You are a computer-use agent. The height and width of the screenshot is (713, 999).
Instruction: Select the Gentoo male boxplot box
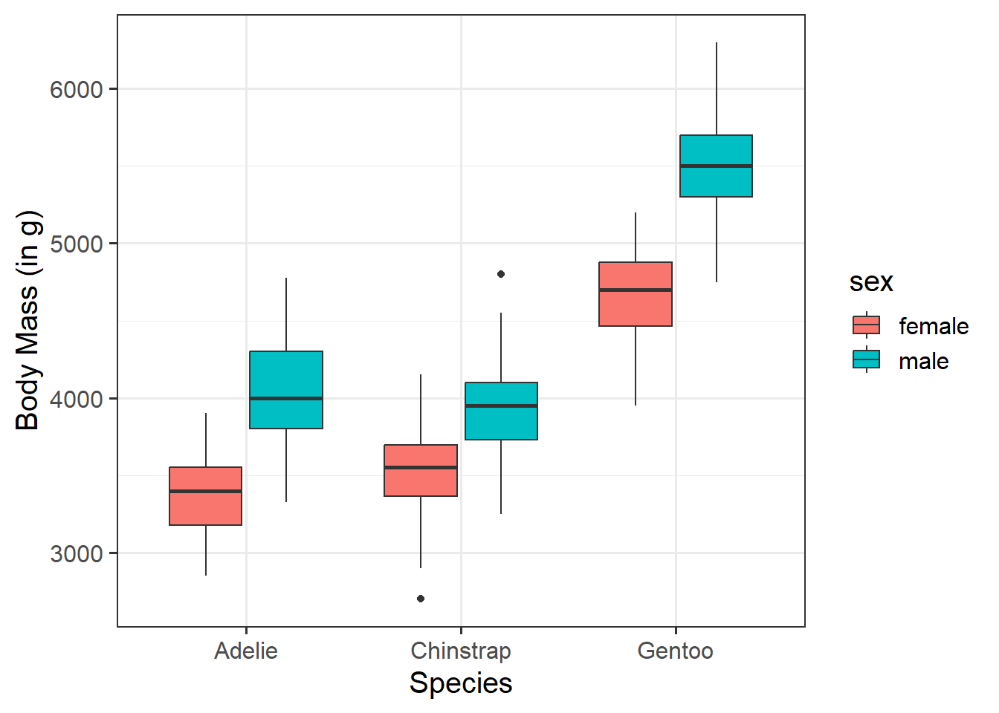point(716,166)
